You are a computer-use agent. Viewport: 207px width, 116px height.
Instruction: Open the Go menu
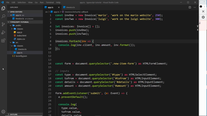click(x=36, y=2)
